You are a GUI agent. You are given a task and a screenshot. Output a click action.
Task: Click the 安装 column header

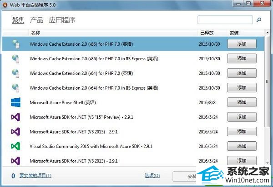point(246,33)
